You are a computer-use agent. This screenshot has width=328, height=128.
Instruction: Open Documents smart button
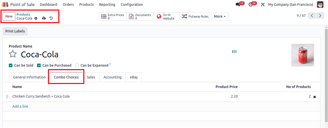click(140, 17)
